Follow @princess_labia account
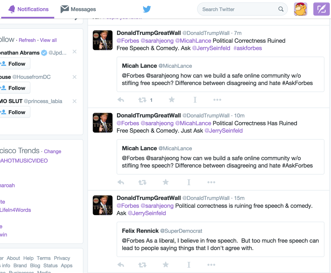Viewport: 331px width, 273px height. coord(15,112)
